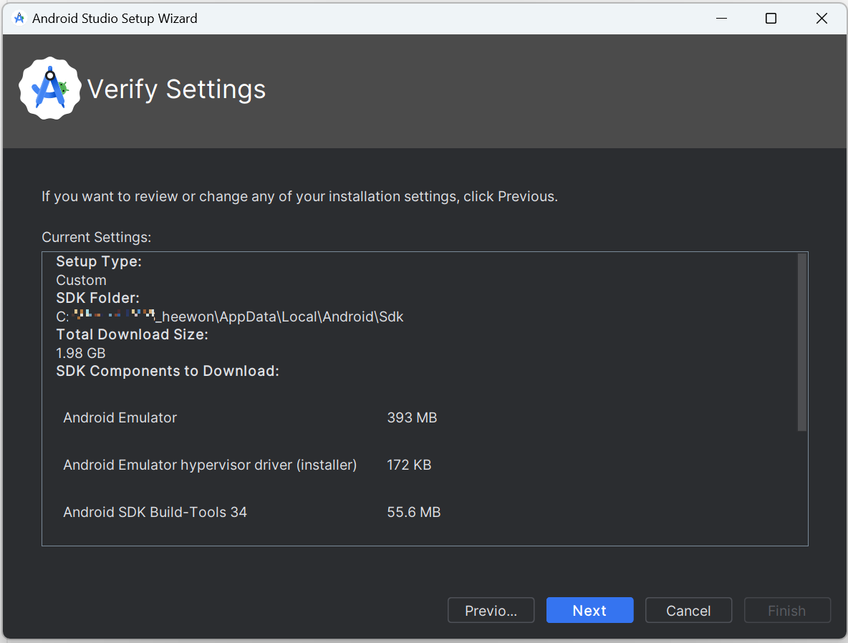Screen dimensions: 848x643
Task: Select 'Android SDK Build-Tools 34' row
Action: (251, 512)
